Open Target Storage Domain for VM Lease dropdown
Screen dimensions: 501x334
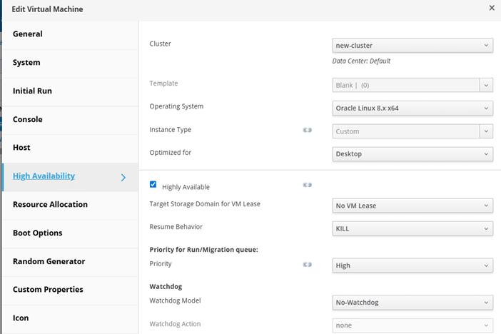(413, 206)
